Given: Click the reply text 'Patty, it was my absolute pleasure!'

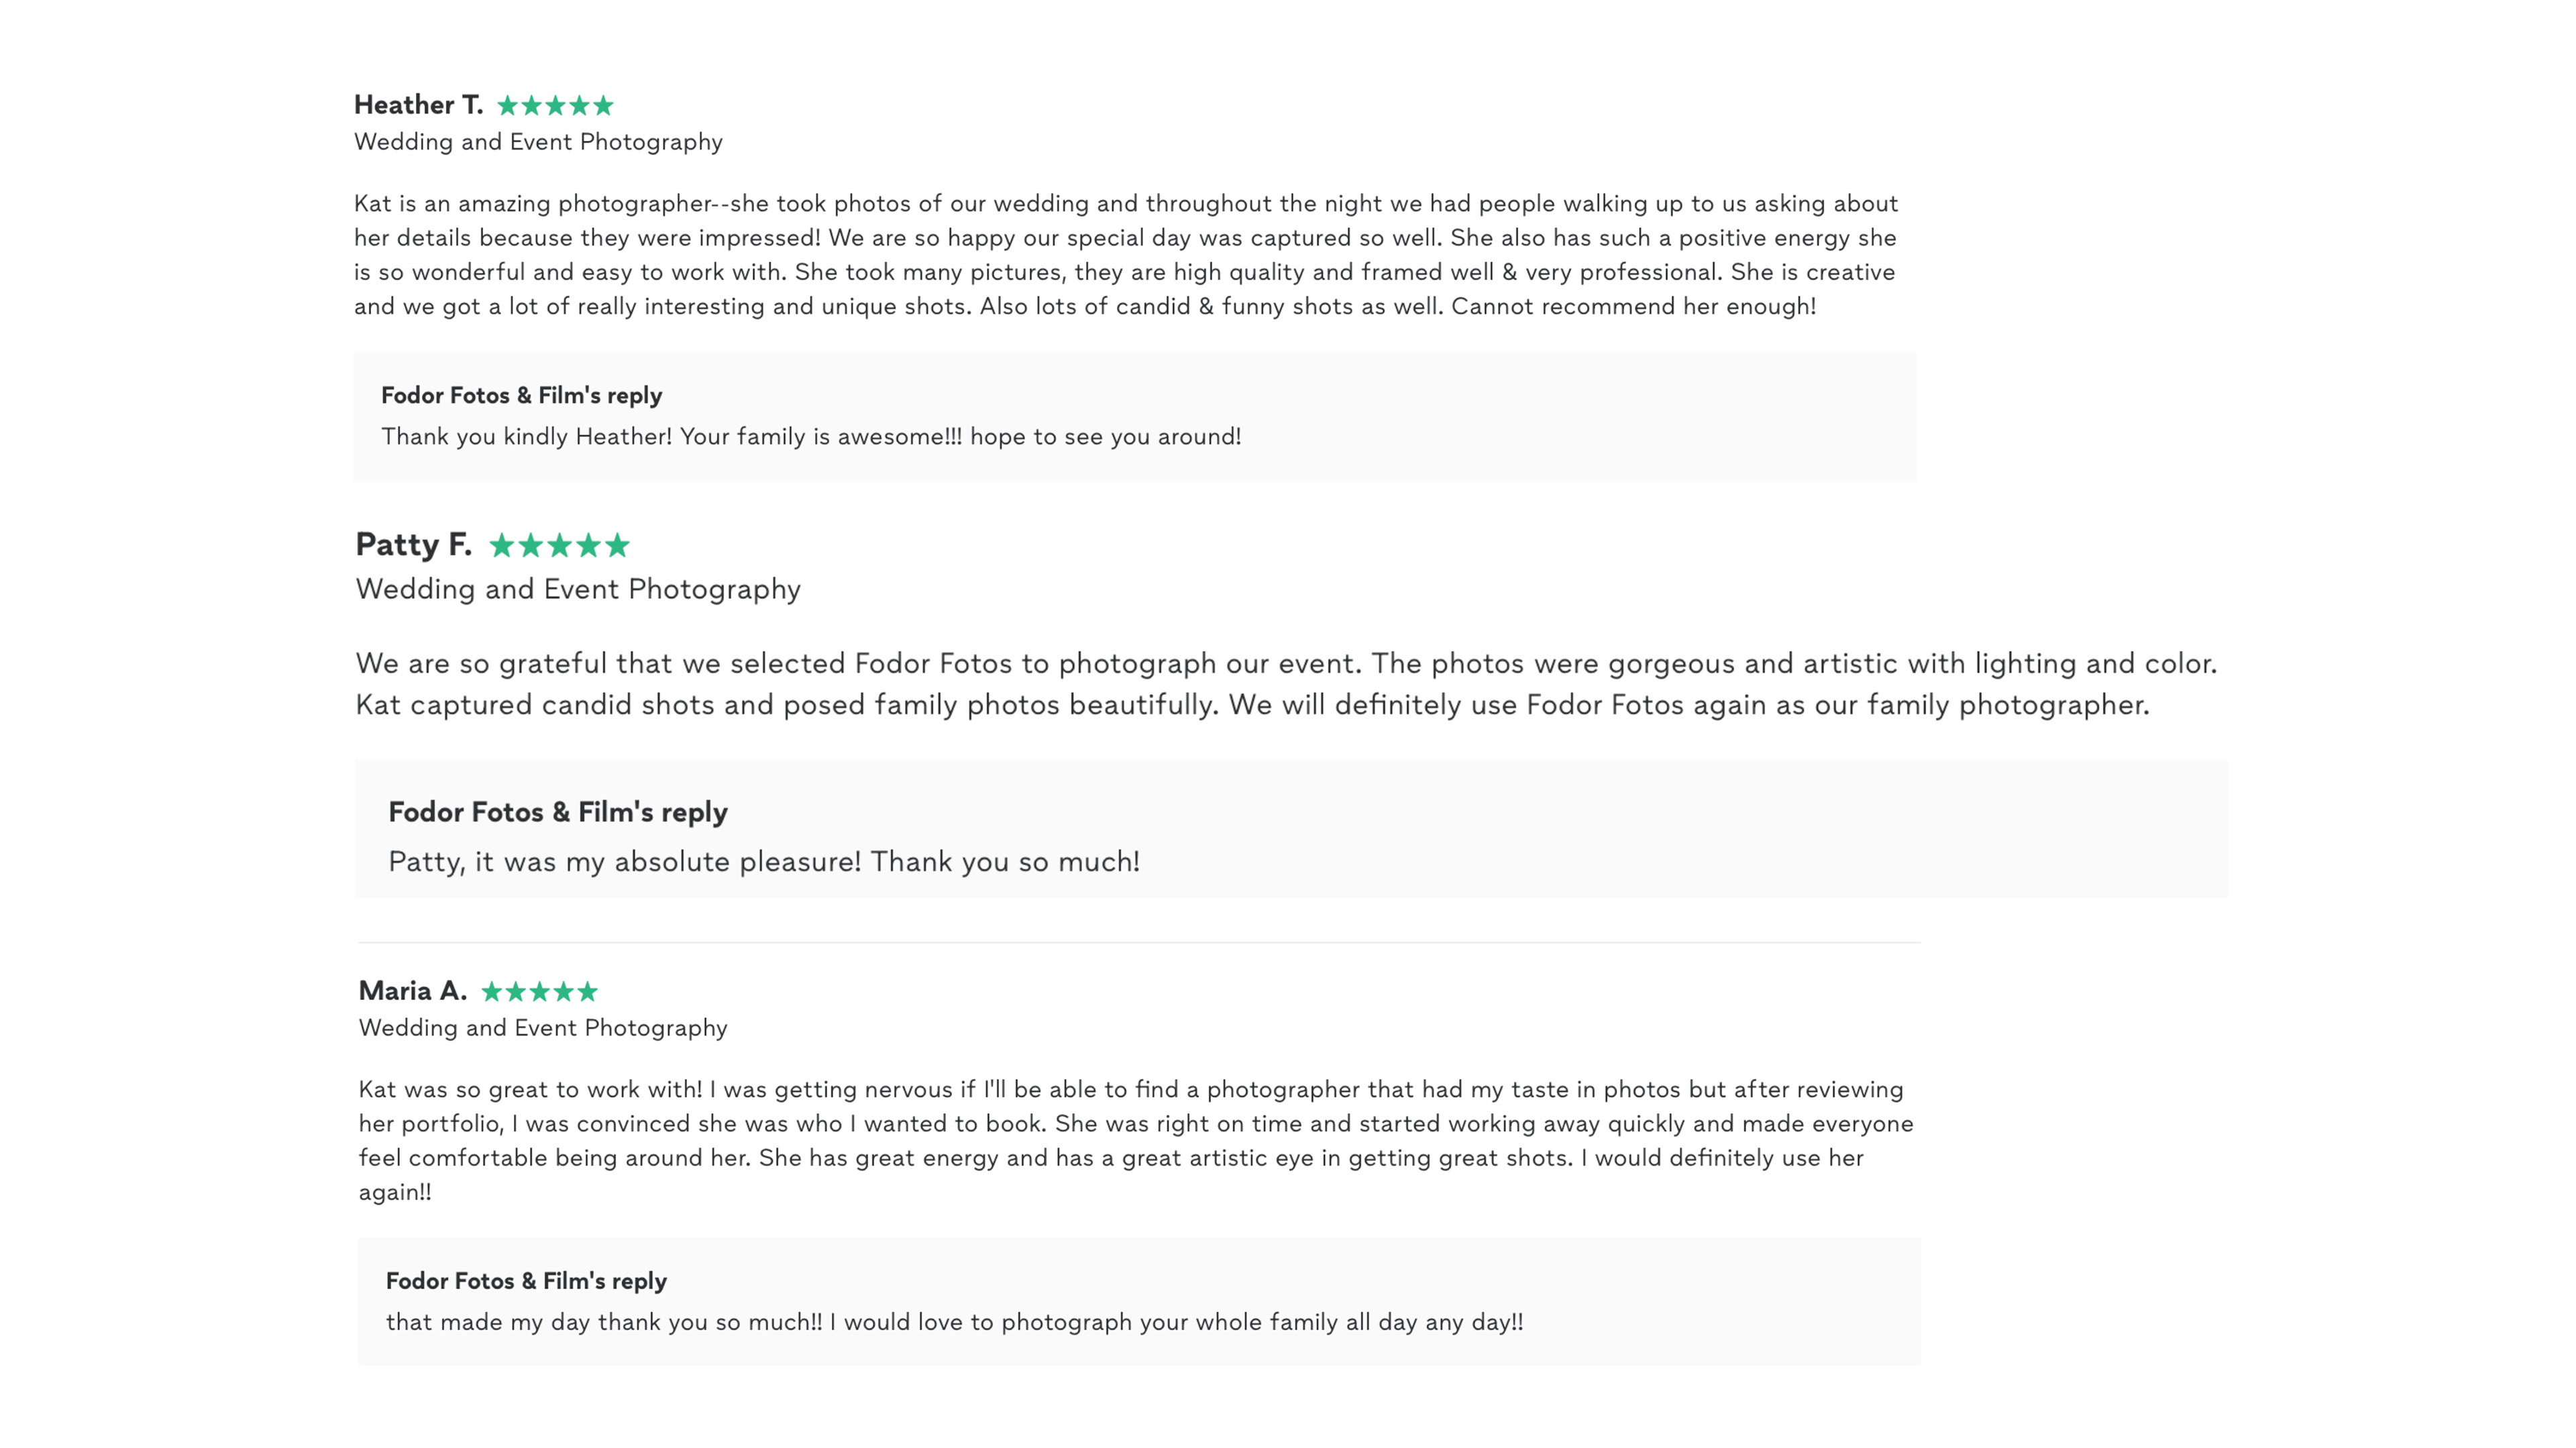Looking at the screenshot, I should coord(625,862).
